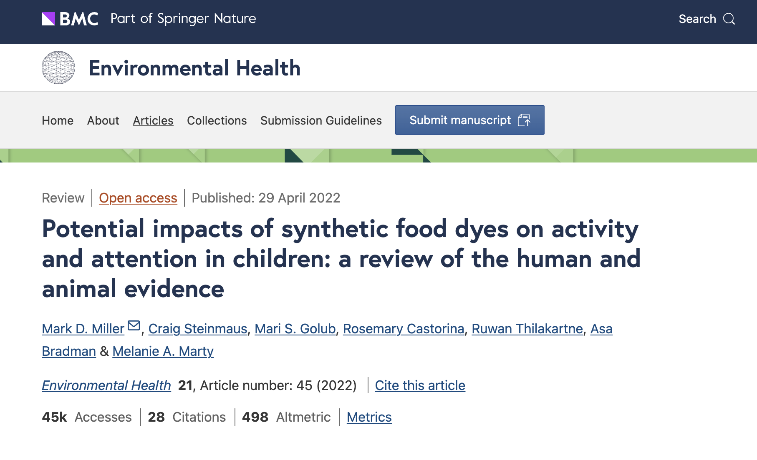757x460 pixels.
Task: Click the BMC logo icon
Action: [x=49, y=19]
